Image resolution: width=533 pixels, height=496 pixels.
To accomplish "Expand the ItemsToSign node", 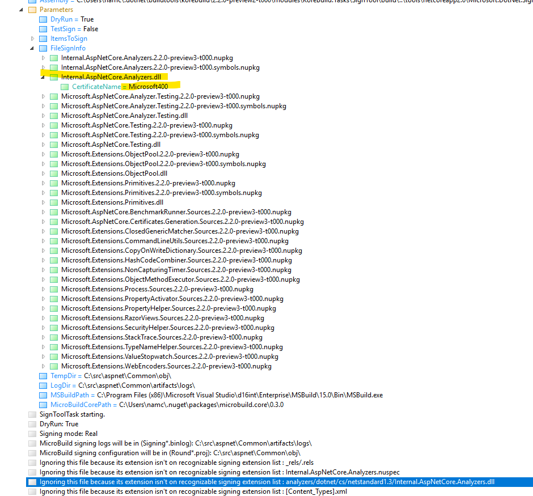I will (x=32, y=39).
